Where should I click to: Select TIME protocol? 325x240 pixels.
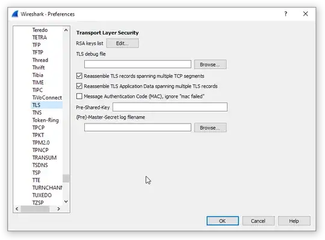pos(38,83)
